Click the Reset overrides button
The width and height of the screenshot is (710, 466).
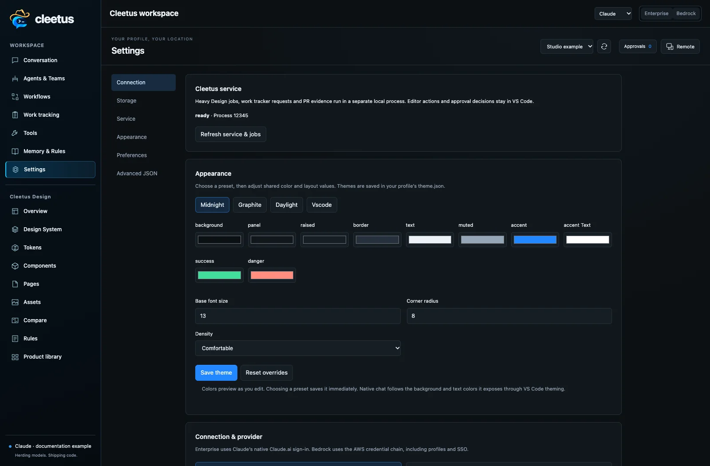point(267,373)
